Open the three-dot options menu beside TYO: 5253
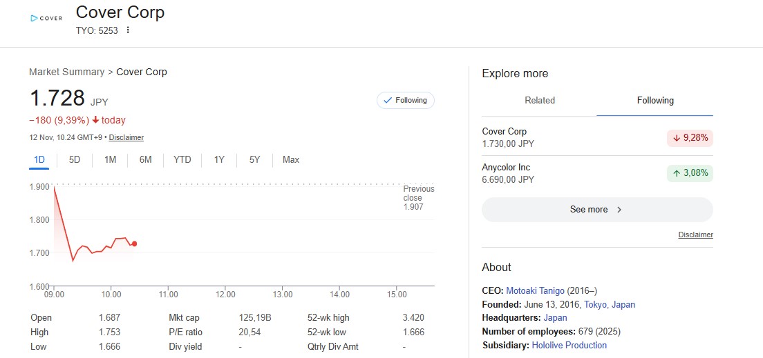Viewport: 763px width, 358px height. click(x=128, y=30)
